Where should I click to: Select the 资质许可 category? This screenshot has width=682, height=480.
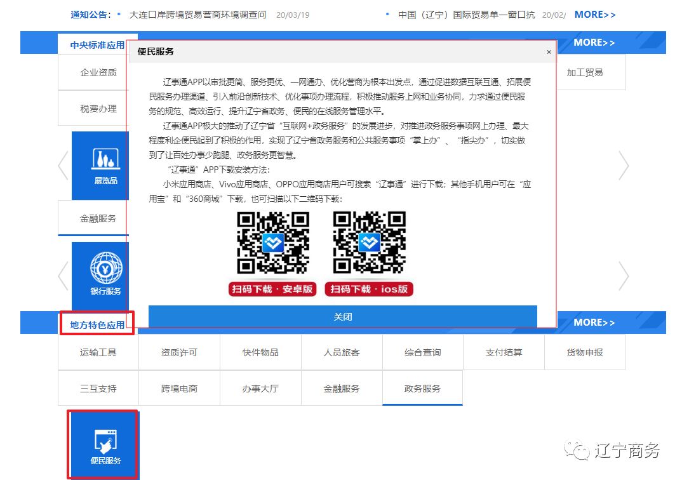[179, 352]
